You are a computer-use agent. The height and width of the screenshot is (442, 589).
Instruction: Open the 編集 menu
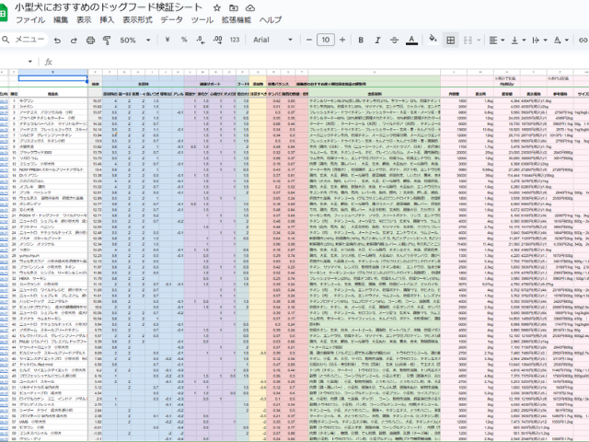(61, 20)
